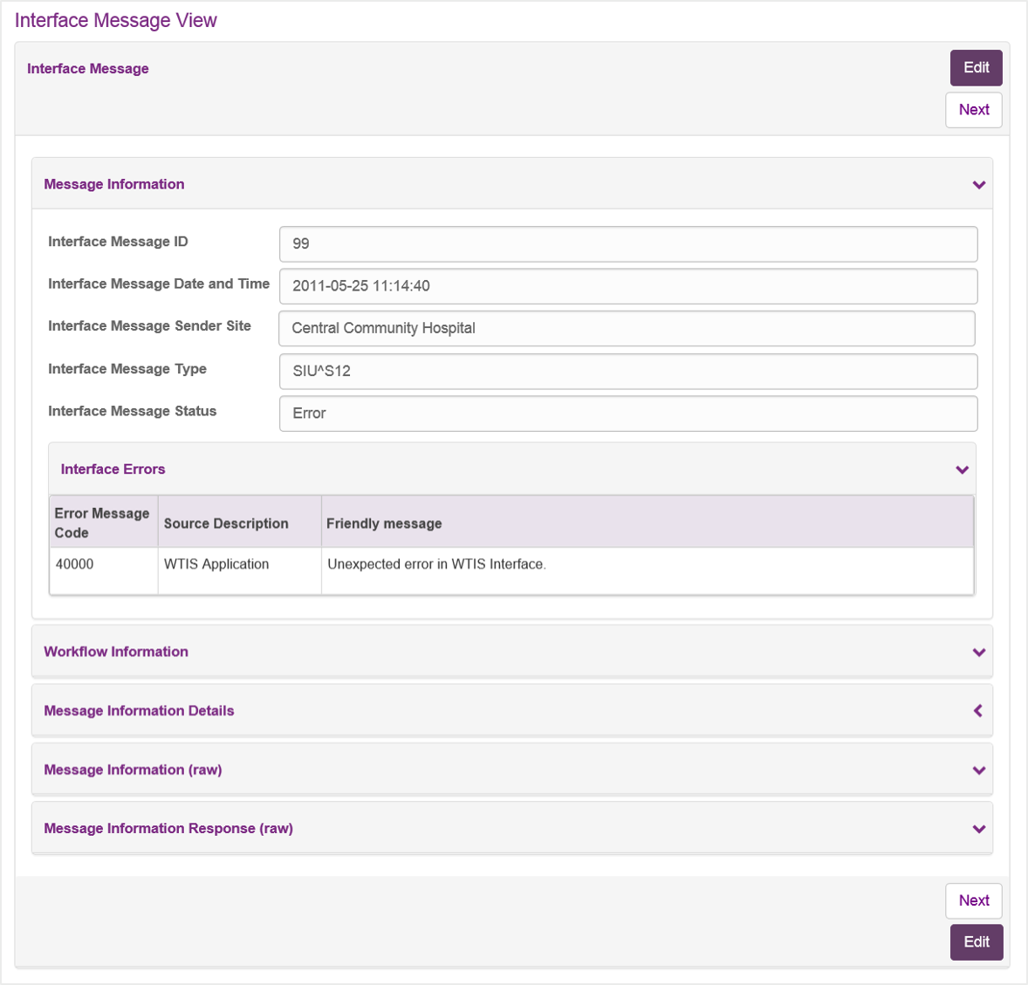Collapse the Message Information section chevron
This screenshot has width=1028, height=985.
coord(979,185)
